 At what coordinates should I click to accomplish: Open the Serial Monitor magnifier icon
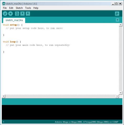click(117, 14)
